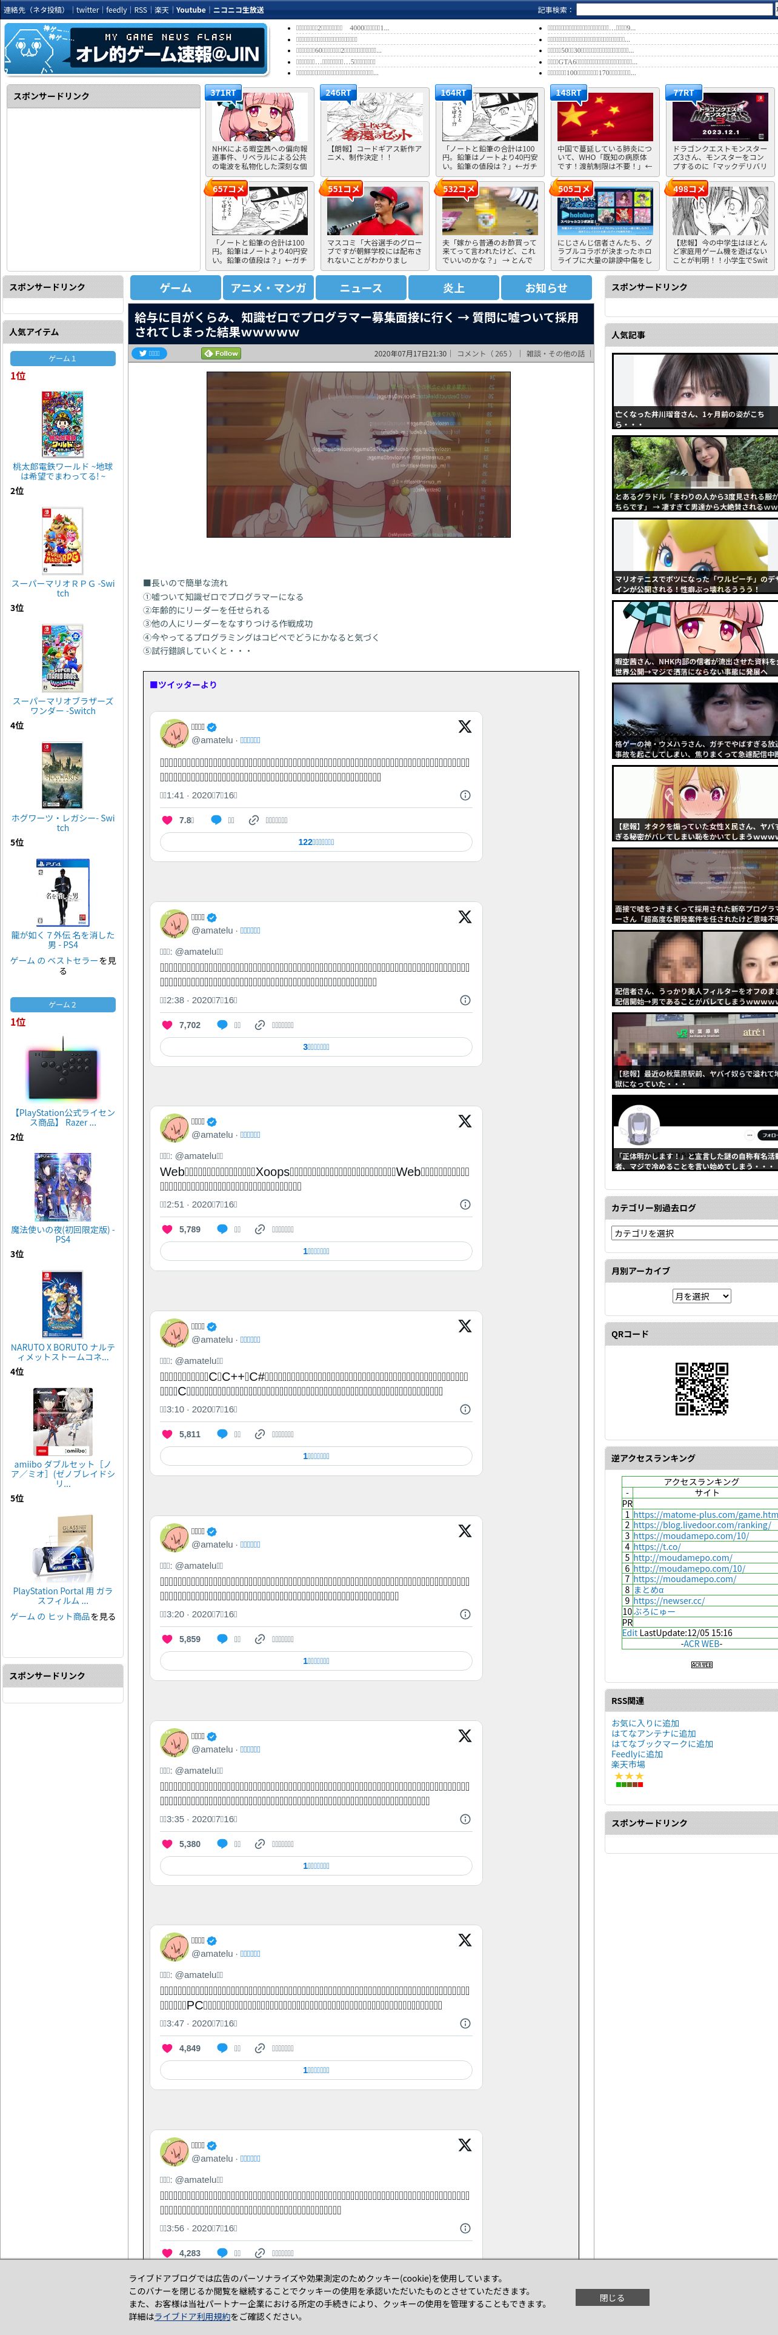Open はてなブックマークに追加 link
778x2335 pixels.
point(662,1743)
